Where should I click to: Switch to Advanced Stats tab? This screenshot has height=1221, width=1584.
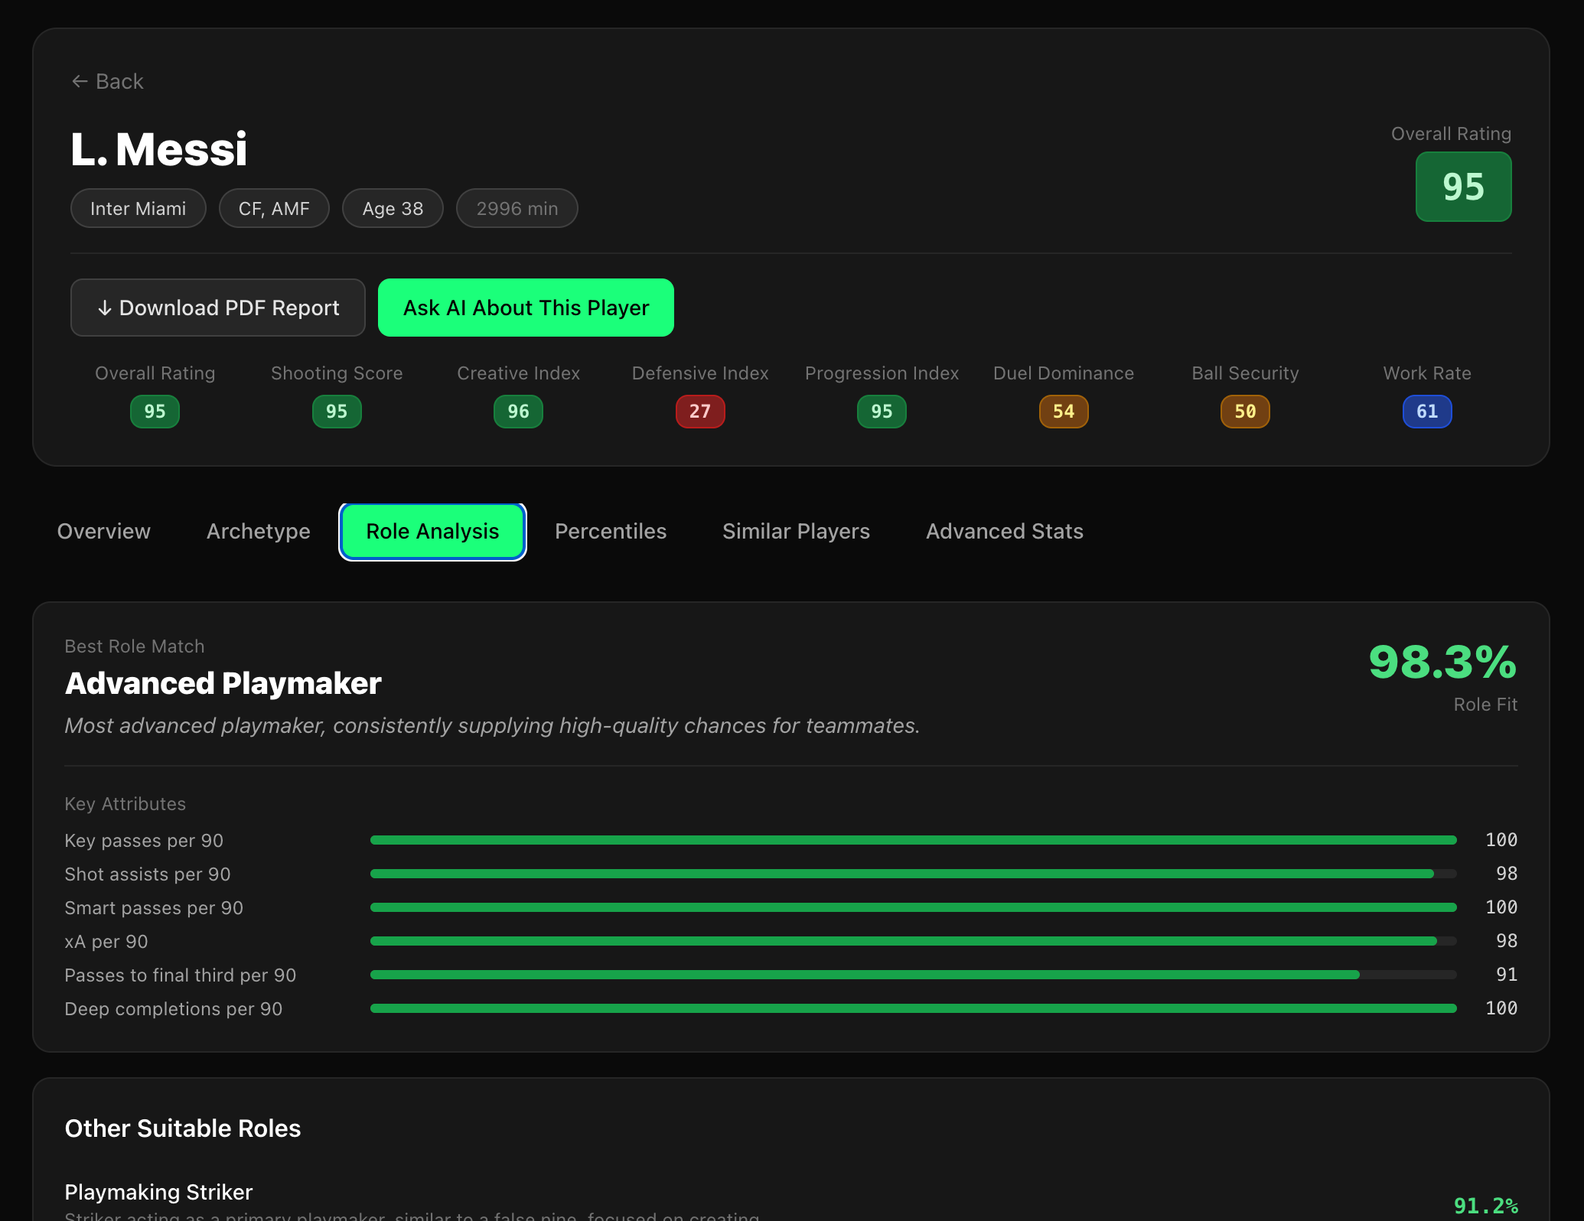coord(1005,531)
